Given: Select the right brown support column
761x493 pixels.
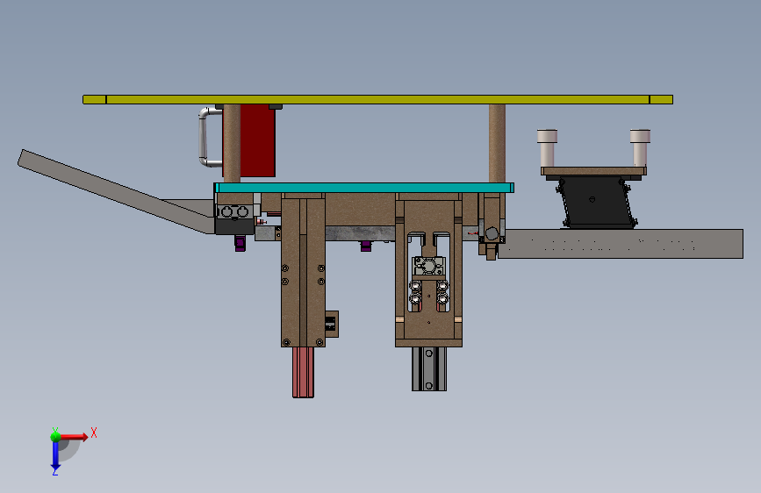Looking at the screenshot, I should click(x=497, y=144).
